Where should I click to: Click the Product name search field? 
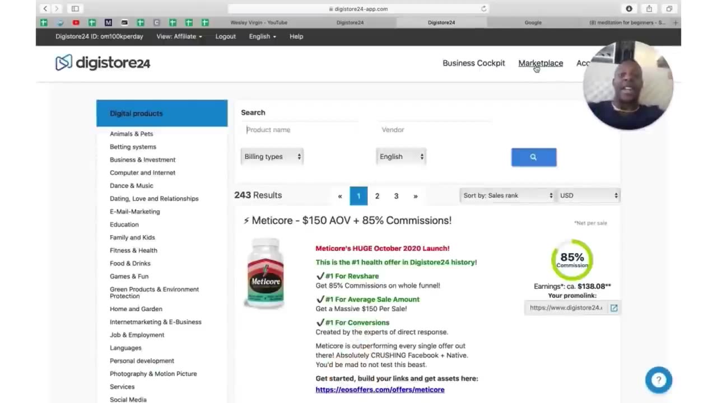pyautogui.click(x=300, y=130)
